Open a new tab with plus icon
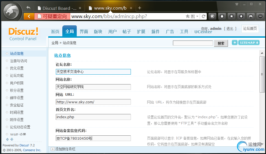This screenshot has width=266, height=154. (x=139, y=8)
